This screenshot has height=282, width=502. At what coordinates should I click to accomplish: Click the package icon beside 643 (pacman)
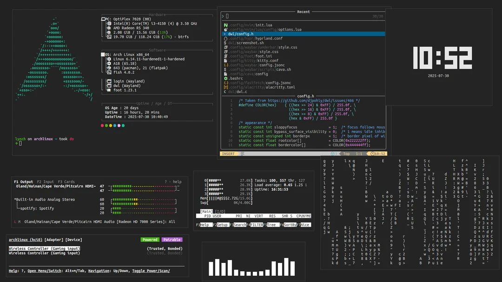109,68
